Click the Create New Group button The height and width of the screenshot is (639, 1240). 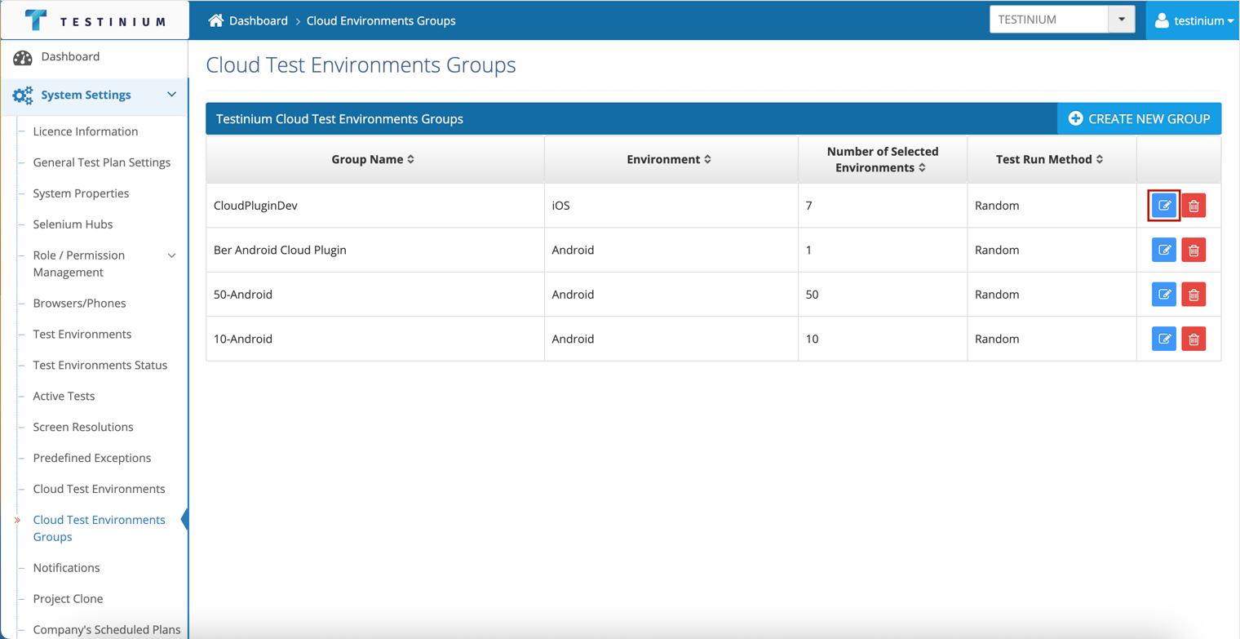click(x=1139, y=119)
